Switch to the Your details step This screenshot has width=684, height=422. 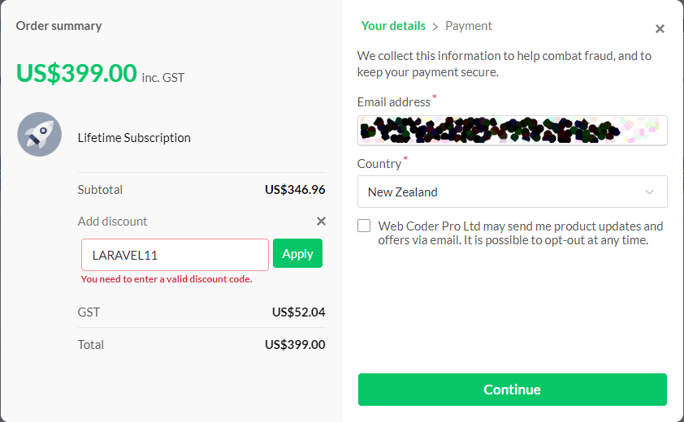[393, 26]
